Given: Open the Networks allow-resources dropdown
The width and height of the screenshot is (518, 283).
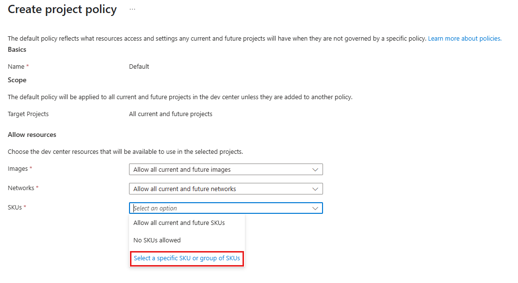Looking at the screenshot, I should pos(226,189).
